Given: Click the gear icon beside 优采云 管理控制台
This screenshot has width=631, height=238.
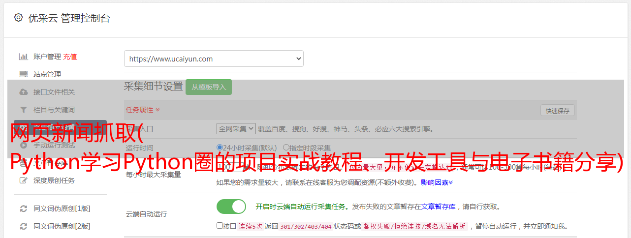Looking at the screenshot, I should 18,18.
